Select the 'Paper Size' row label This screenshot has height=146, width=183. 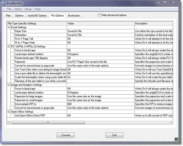click(x=20, y=31)
